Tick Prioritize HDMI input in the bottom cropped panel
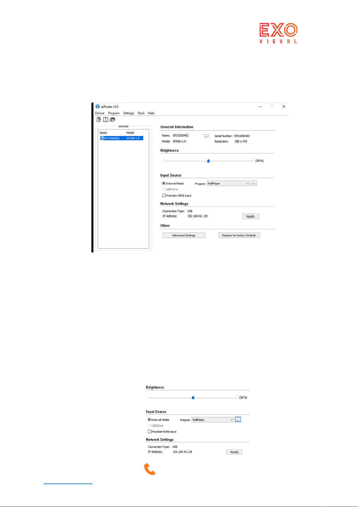Viewport: 358px width, 507px height. coord(150,431)
